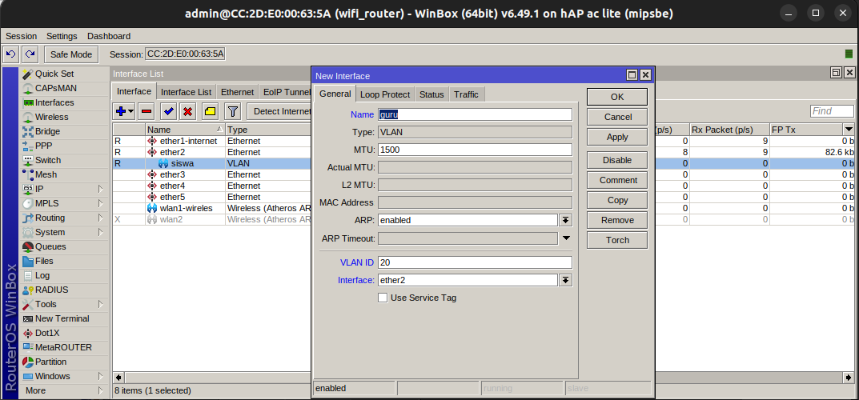859x400 pixels.
Task: Open Wireless from the sidebar
Action: (51, 117)
